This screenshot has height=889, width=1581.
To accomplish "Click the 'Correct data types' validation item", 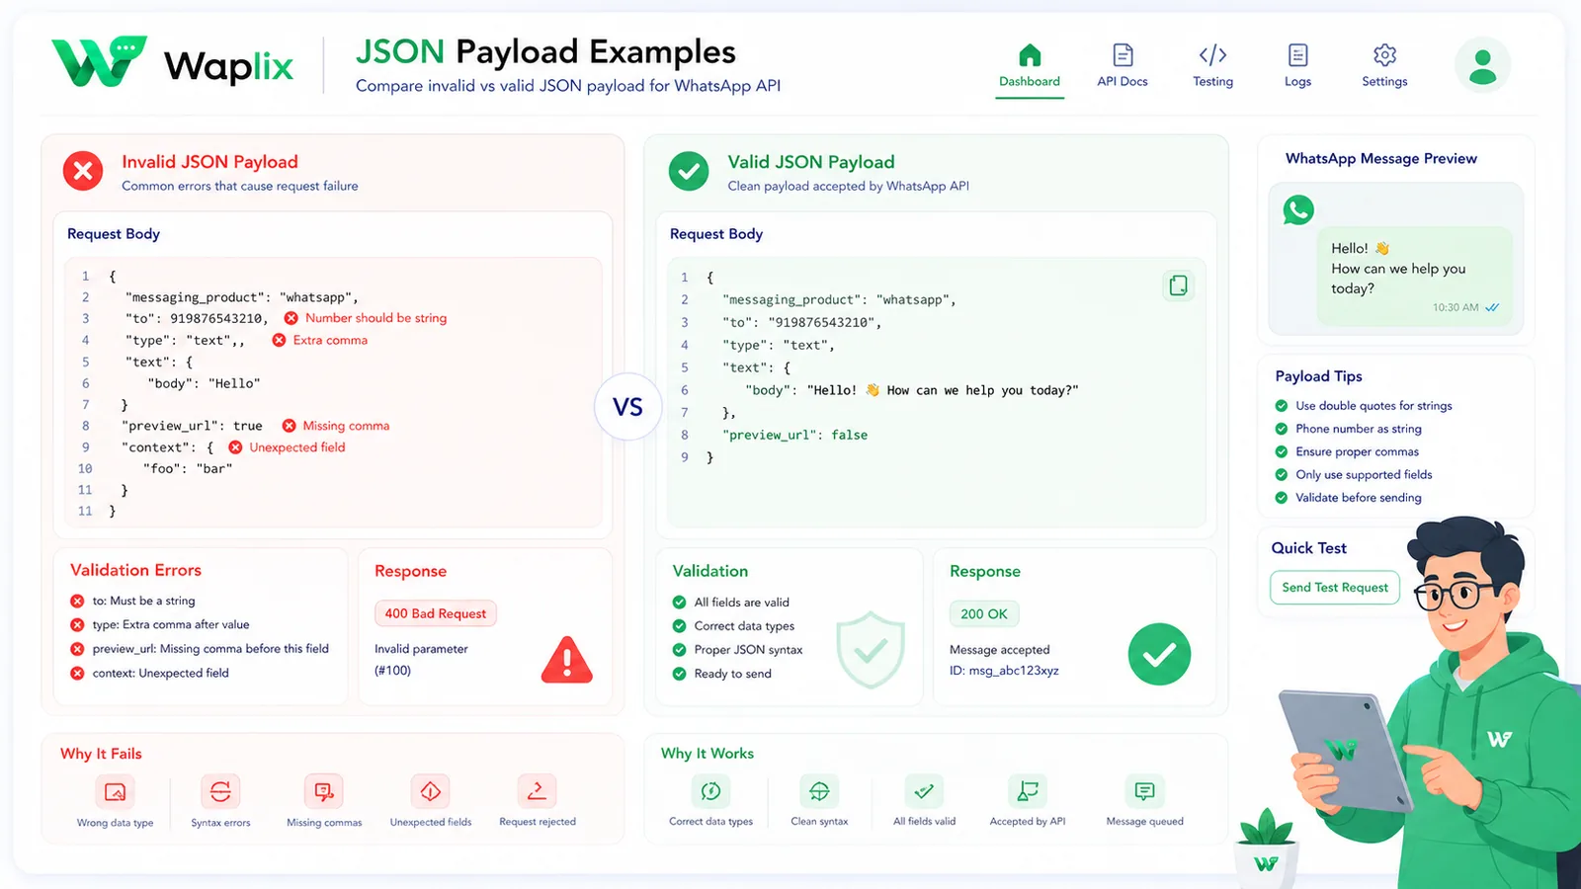I will pyautogui.click(x=733, y=626).
